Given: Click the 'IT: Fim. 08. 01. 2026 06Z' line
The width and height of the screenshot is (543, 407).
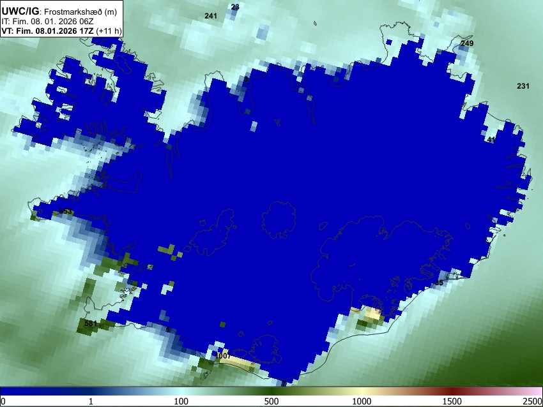Looking at the screenshot, I should coord(47,22).
